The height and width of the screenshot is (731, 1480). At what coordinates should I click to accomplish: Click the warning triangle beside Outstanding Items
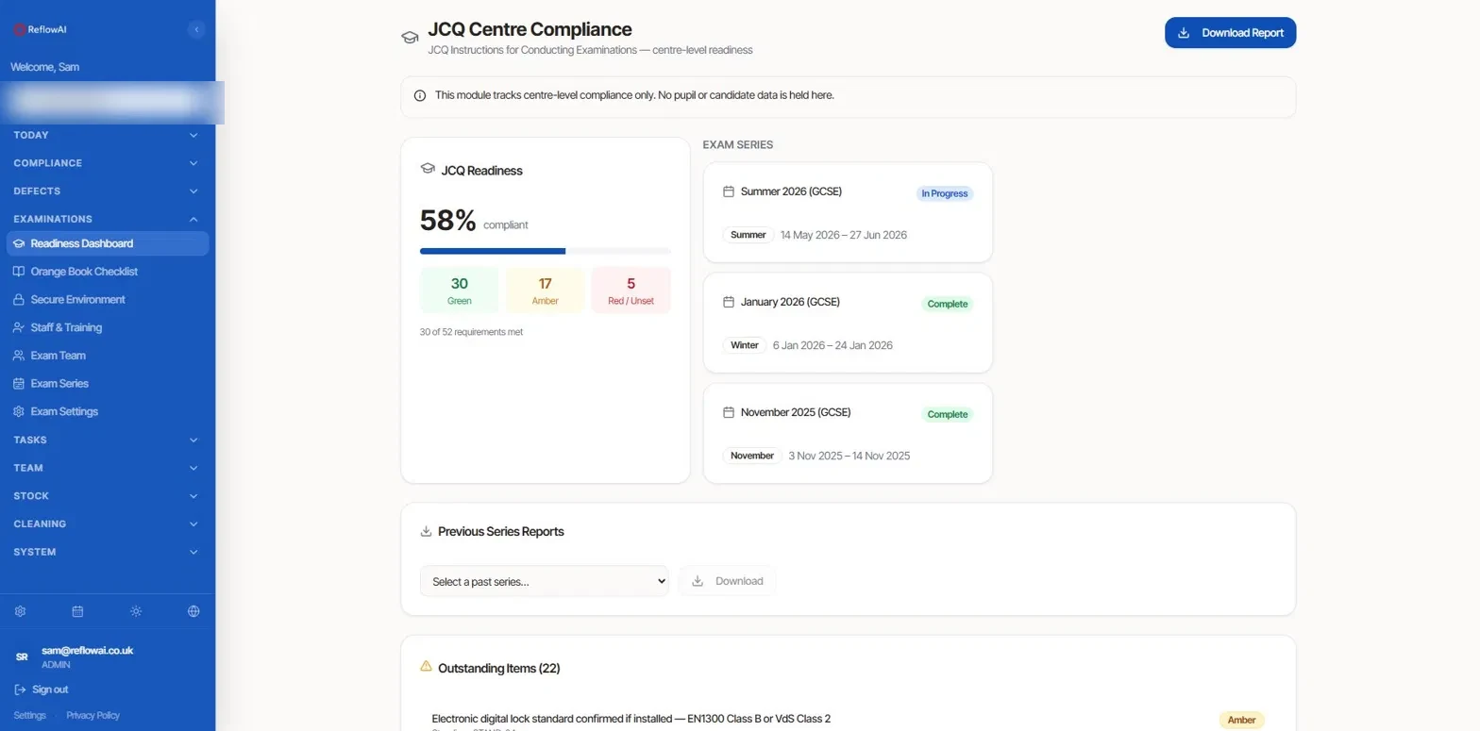coord(426,667)
